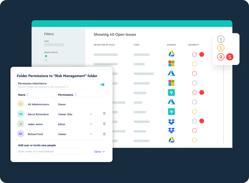Delete Richard Ford's permission via trash icon
The image size is (249, 183).
pyautogui.click(x=104, y=134)
